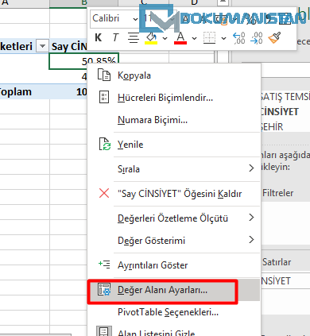Apply bold with the K button
Image resolution: width=310 pixels, height=336 pixels.
[98, 37]
